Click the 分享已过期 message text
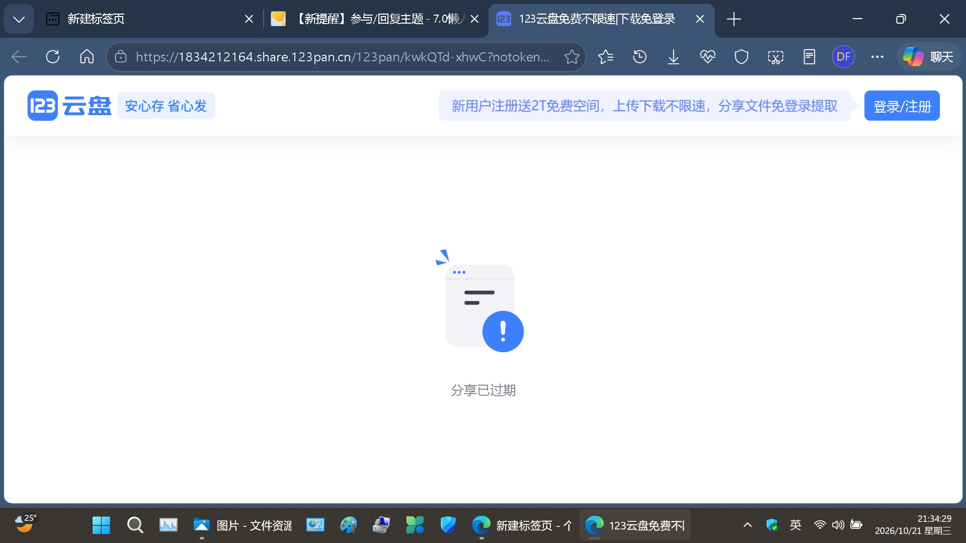The height and width of the screenshot is (543, 966). click(483, 390)
